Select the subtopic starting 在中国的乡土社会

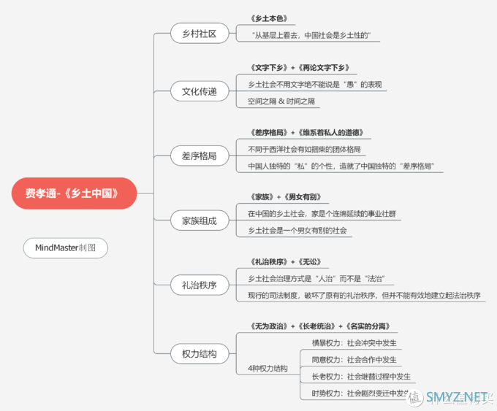[322, 214]
